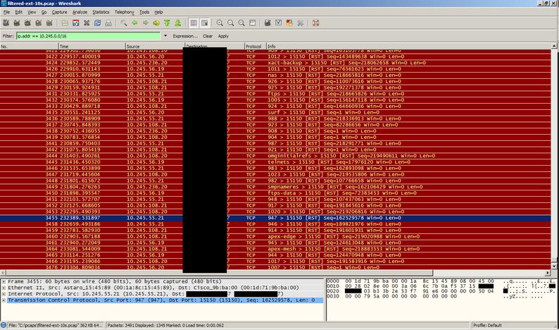Click packet list vertical scrollbar

coord(554,156)
